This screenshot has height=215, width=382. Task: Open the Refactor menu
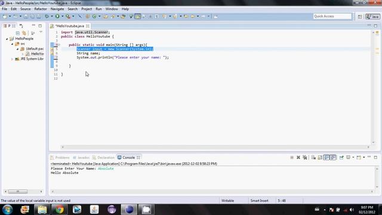tap(41, 9)
